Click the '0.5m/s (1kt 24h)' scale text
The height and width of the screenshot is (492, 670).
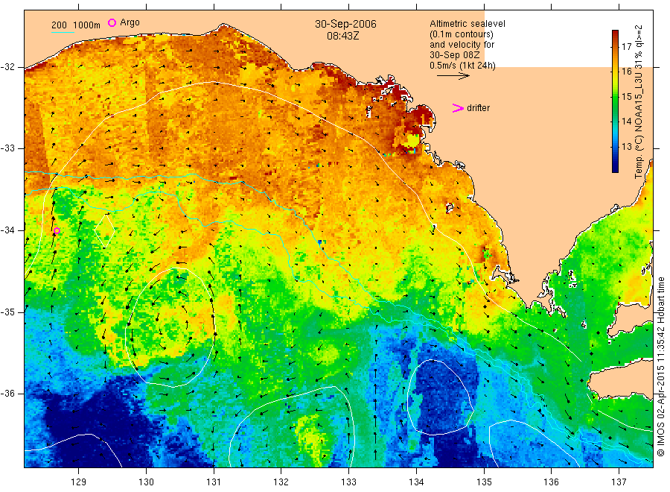click(463, 66)
